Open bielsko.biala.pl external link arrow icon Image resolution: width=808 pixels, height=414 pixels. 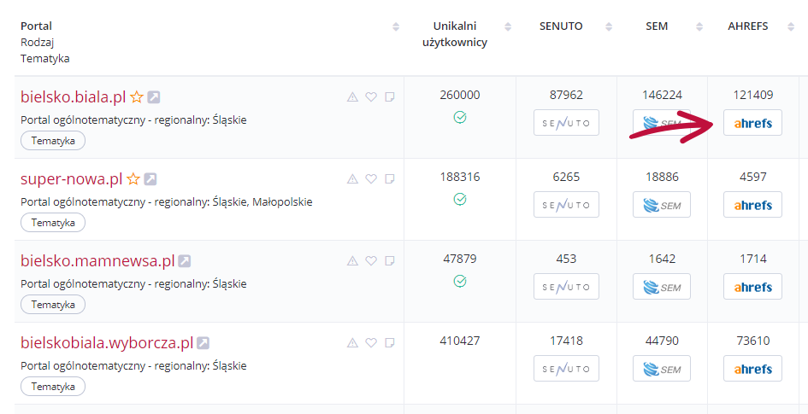coord(154,96)
